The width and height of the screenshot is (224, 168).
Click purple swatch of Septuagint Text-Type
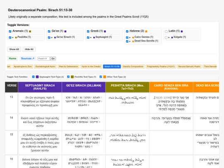point(37,77)
